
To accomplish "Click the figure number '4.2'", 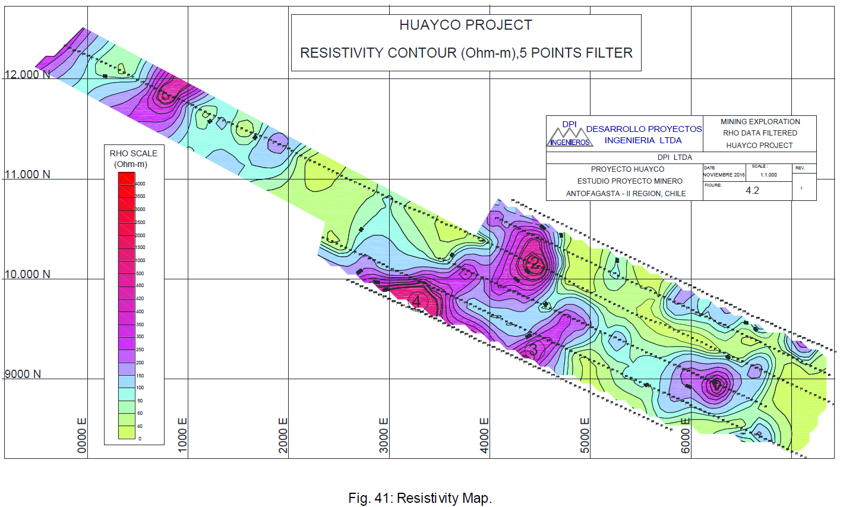I will point(752,191).
